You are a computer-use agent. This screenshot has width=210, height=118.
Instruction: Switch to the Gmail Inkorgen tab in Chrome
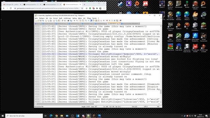tap(12, 4)
